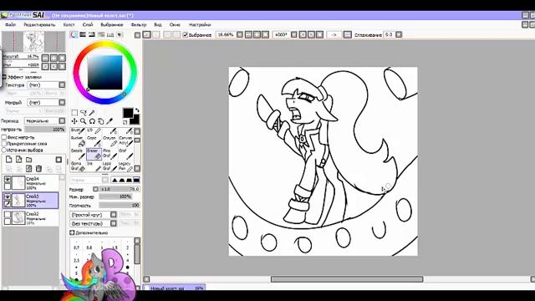Image resolution: width=535 pixels, height=301 pixels.
Task: Open the Вид menu
Action: (x=158, y=25)
